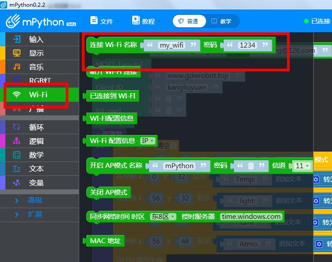Open the 文件 file menu
Screen dimensions: 332x262
pyautogui.click(x=105, y=21)
